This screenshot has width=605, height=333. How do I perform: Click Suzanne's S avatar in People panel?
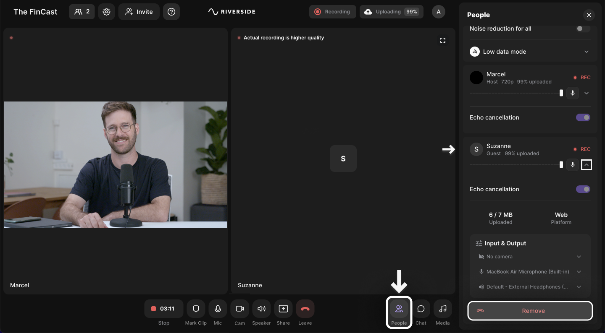pos(476,149)
